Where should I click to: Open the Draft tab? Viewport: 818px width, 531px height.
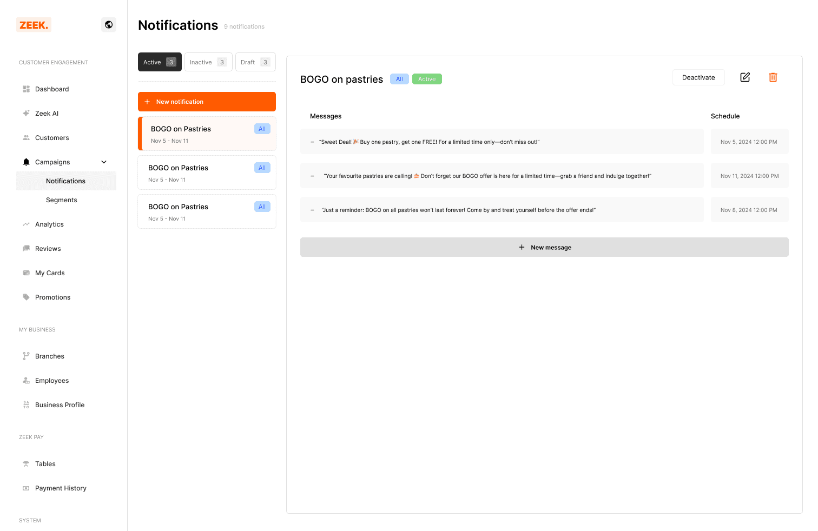[255, 62]
